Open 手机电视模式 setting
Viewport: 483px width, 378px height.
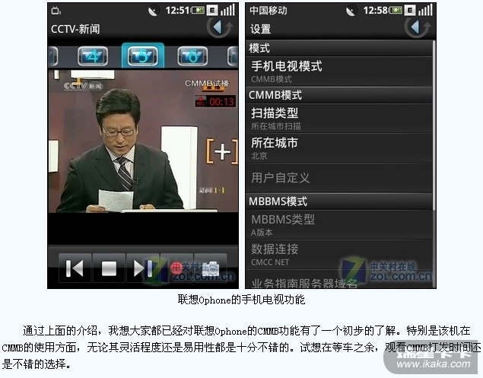click(339, 71)
